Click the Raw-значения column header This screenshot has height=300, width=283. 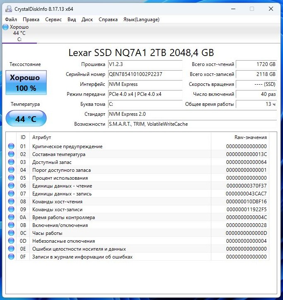tap(240, 137)
